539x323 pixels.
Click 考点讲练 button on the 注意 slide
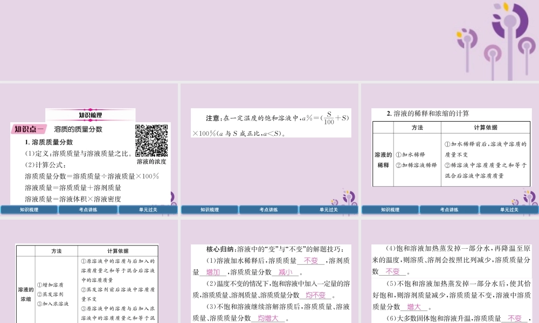268,209
